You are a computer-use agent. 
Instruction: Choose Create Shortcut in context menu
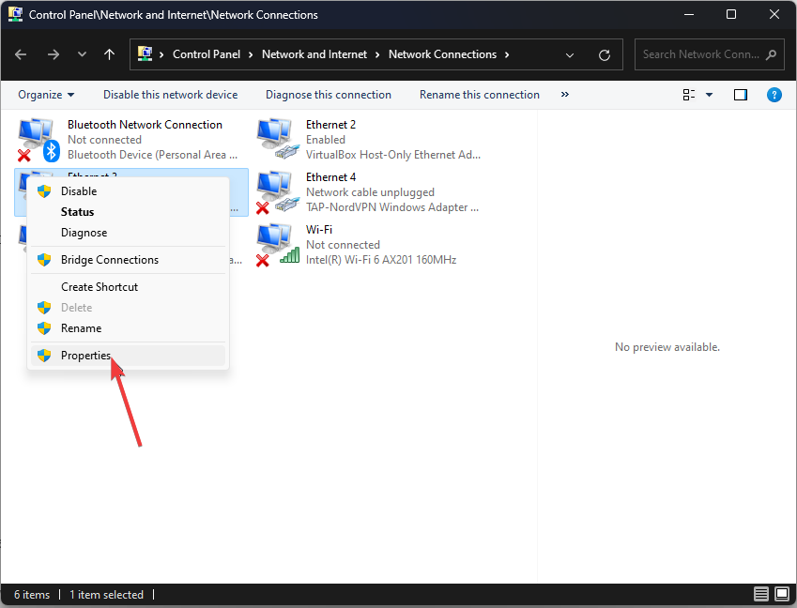pos(128,287)
